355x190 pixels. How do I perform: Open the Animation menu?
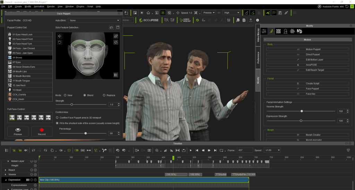point(39,6)
